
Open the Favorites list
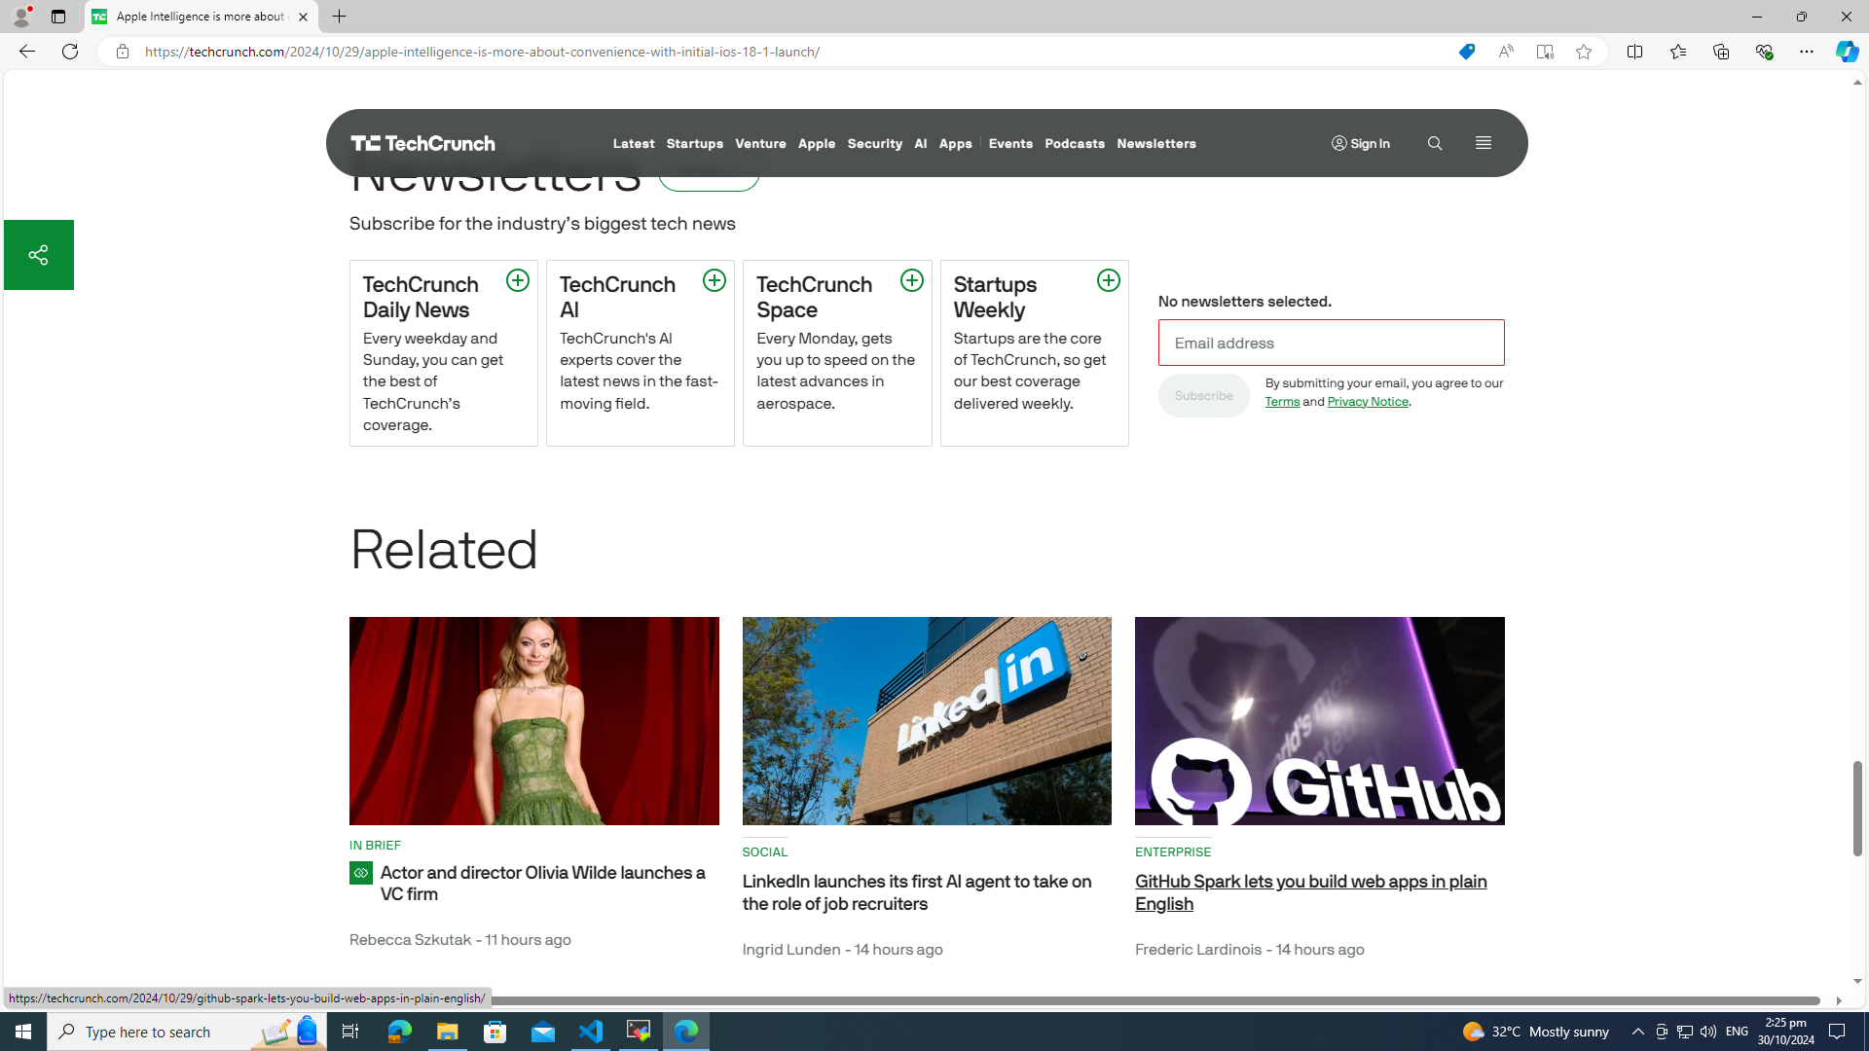tap(1677, 52)
